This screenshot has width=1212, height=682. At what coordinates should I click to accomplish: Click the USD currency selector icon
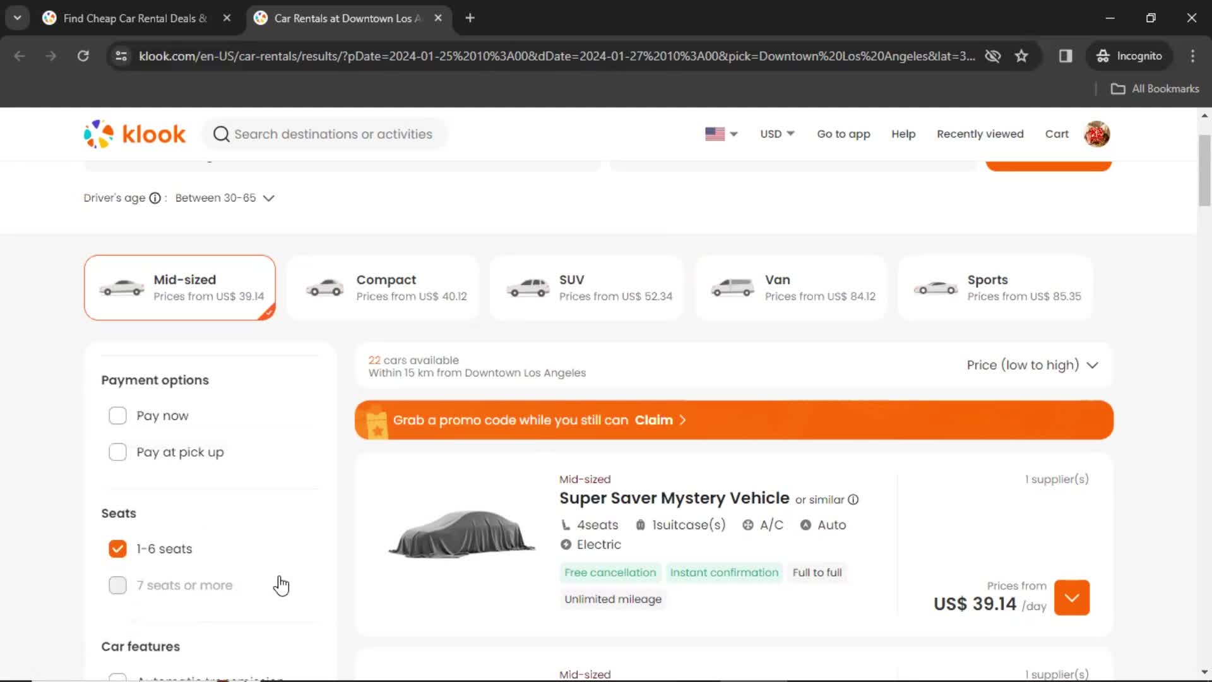tap(776, 134)
